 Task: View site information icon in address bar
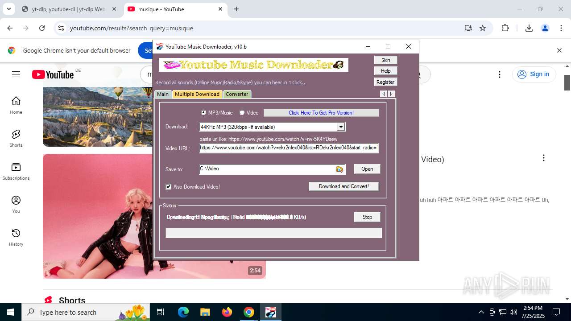point(61,28)
